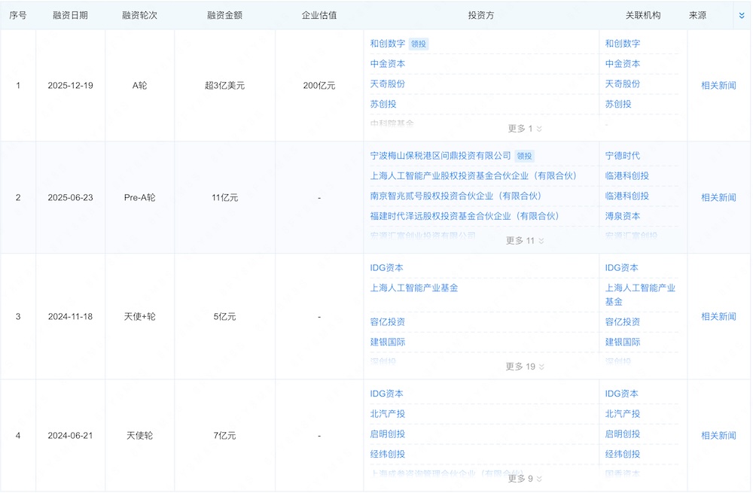Open investor 天奇股份 in 投资方 column
Screen dimensions: 753x493
pyautogui.click(x=388, y=84)
